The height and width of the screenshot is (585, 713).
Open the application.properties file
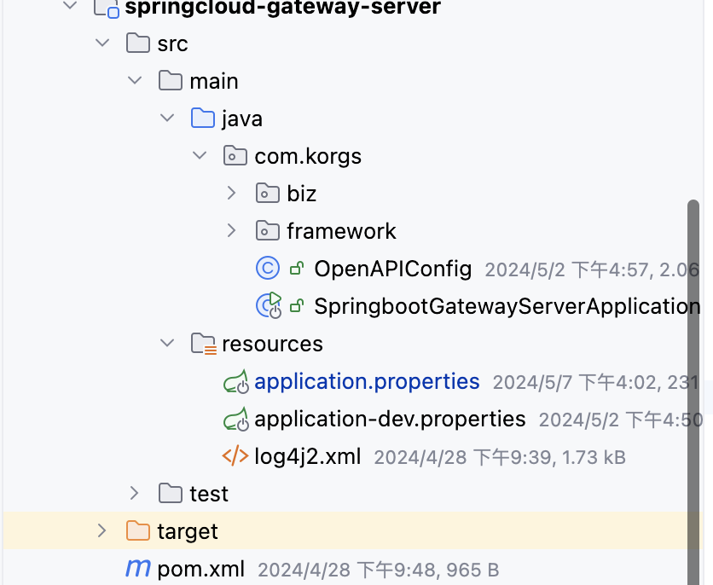tap(367, 380)
